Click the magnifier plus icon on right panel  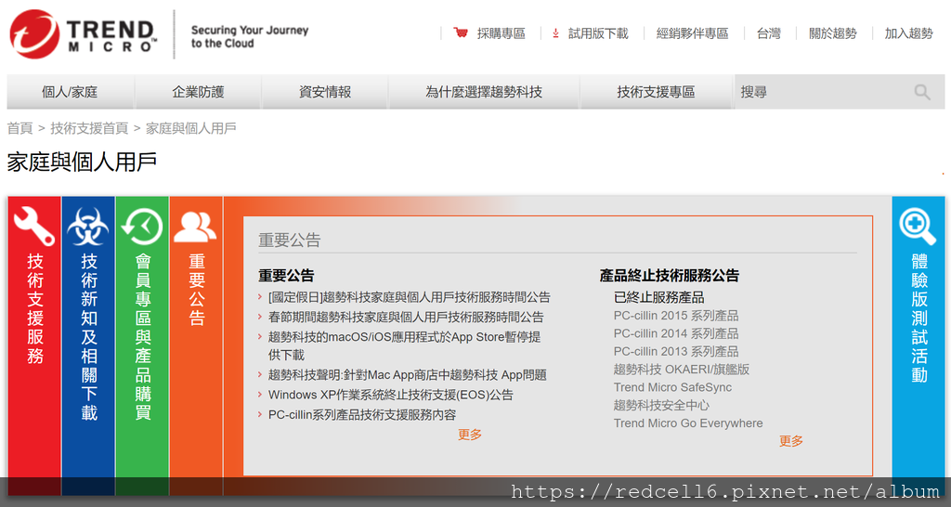(918, 227)
